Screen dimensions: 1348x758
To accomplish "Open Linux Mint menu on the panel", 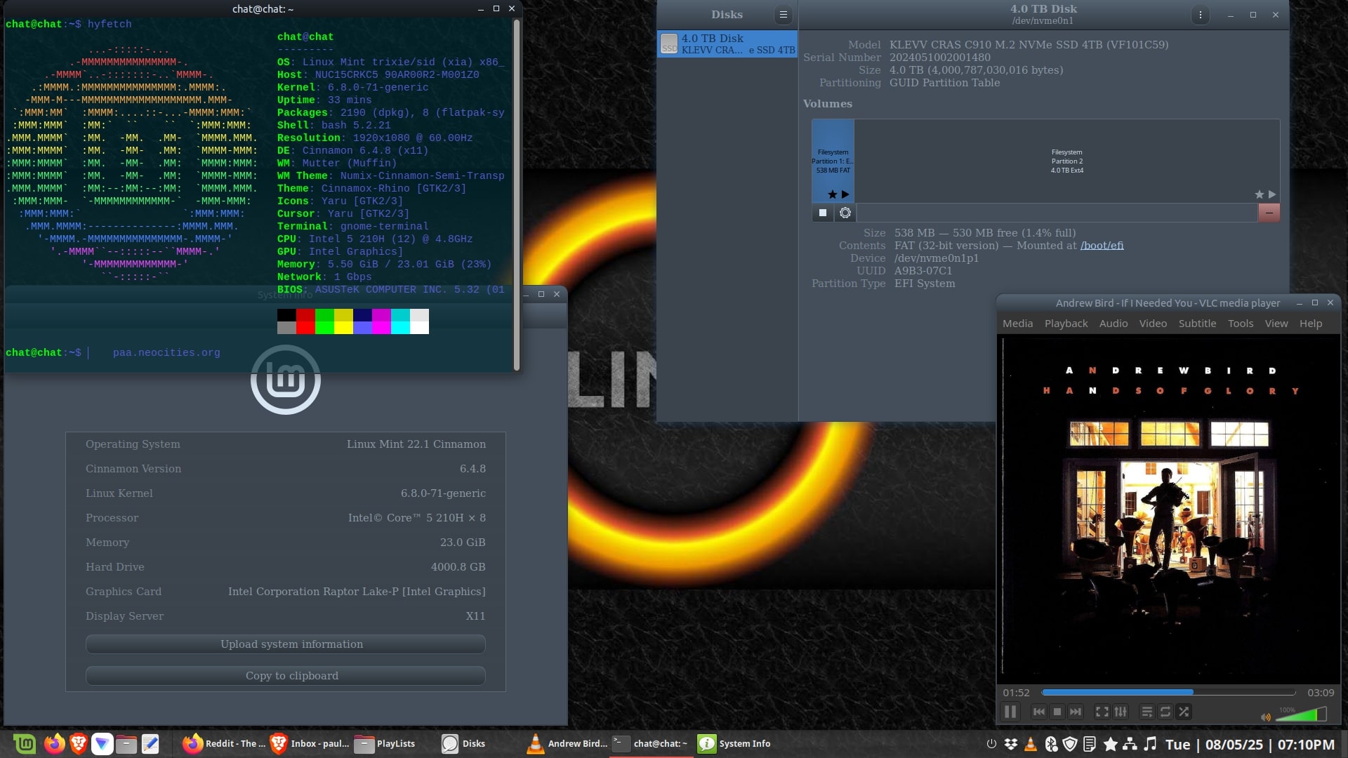I will (x=25, y=743).
